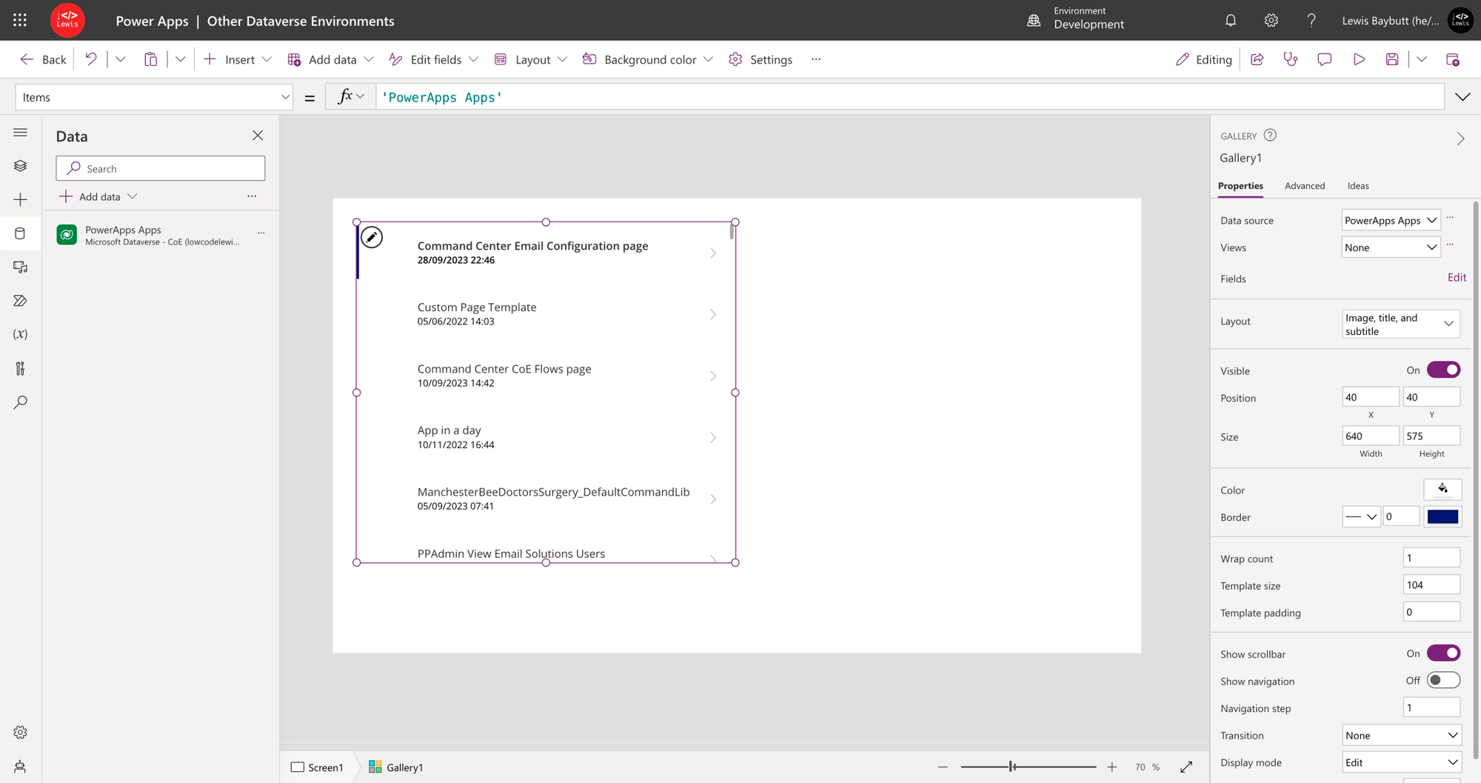Disable the Show scrollbar toggle
1481x783 pixels.
click(1443, 653)
